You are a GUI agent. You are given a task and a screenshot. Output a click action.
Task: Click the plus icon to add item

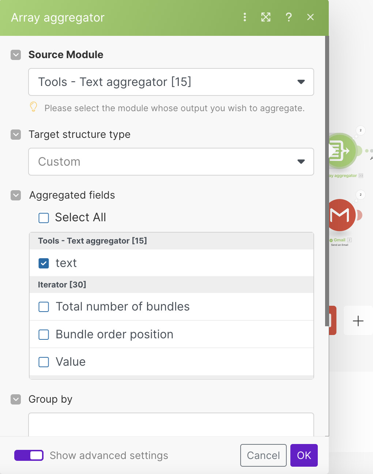(x=358, y=321)
